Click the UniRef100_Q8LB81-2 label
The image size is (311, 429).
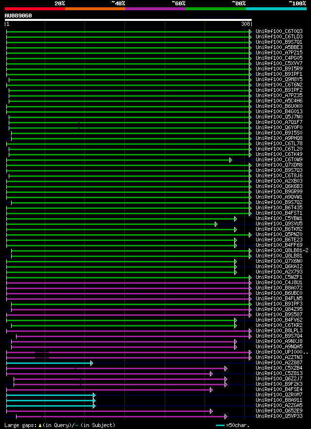point(282,251)
